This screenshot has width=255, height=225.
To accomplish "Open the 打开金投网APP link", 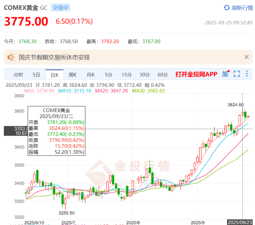I will 196,74.
